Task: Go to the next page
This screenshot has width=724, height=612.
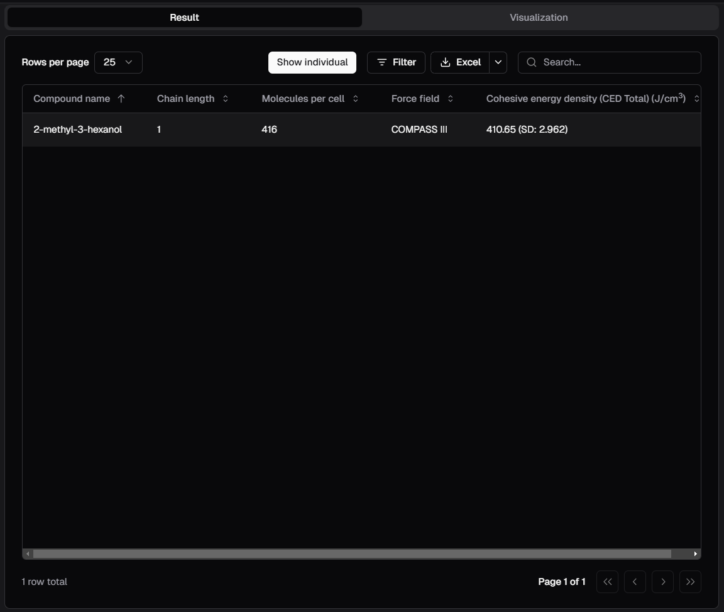Action: pos(662,582)
